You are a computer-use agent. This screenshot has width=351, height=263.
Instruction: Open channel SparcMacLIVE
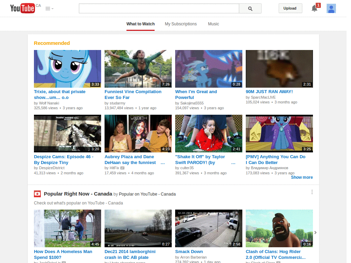(x=263, y=97)
